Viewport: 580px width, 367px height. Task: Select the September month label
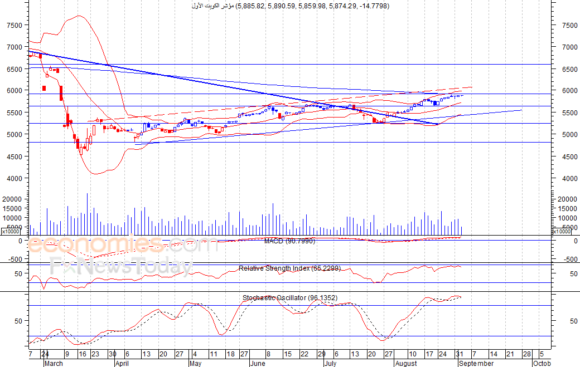click(x=476, y=363)
